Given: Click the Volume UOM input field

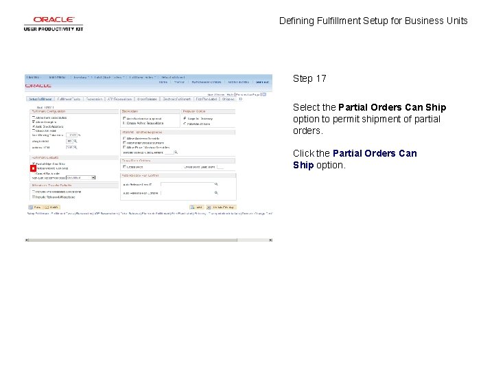Looking at the screenshot, I should tap(69, 147).
